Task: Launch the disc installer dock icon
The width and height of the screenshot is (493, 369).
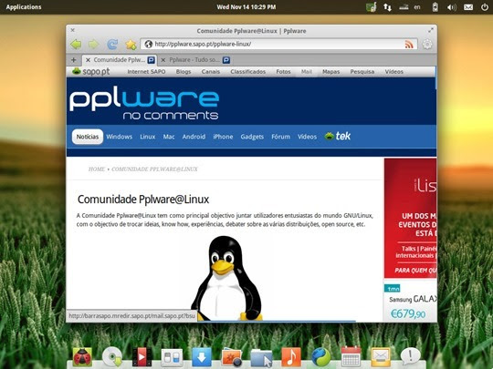Action: 112,357
